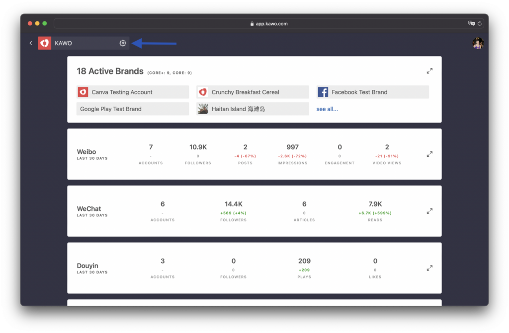509x333 pixels.
Task: Expand the Weibo stats card
Action: tap(429, 154)
